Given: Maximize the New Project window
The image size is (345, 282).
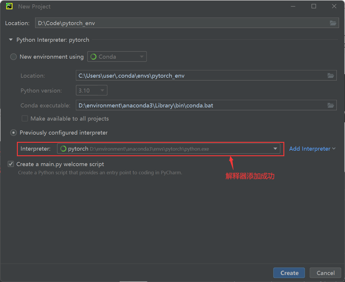Looking at the screenshot, I should (x=314, y=6).
